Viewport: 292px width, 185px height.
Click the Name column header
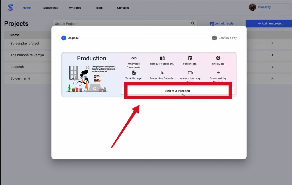point(15,35)
